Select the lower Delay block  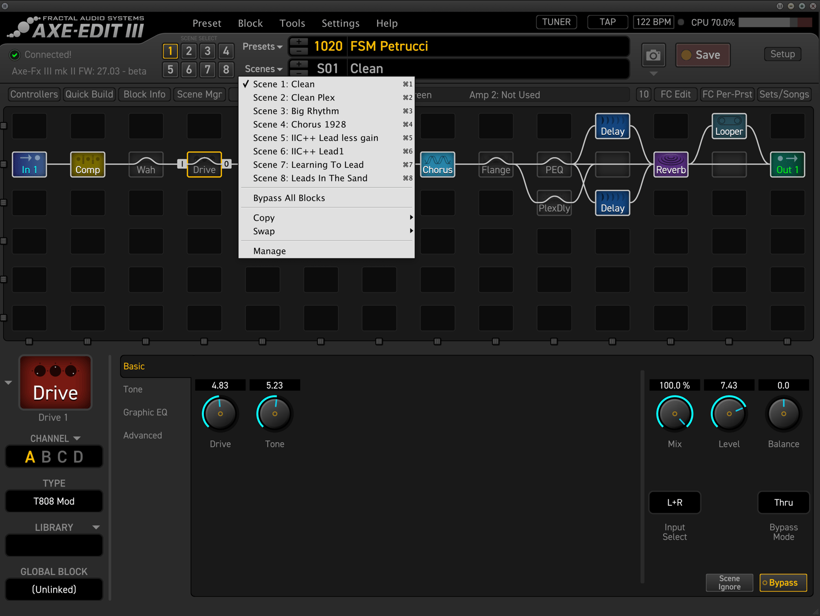(x=613, y=203)
